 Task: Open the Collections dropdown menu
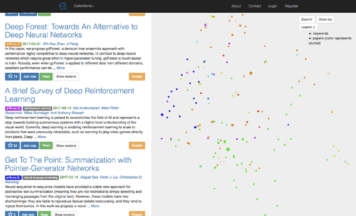tap(84, 6)
